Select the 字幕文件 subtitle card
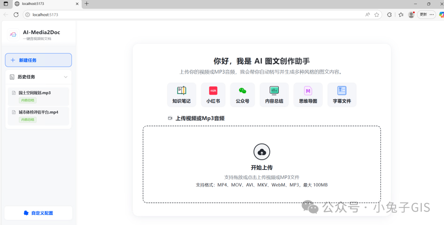The height and width of the screenshot is (225, 444). [x=342, y=95]
